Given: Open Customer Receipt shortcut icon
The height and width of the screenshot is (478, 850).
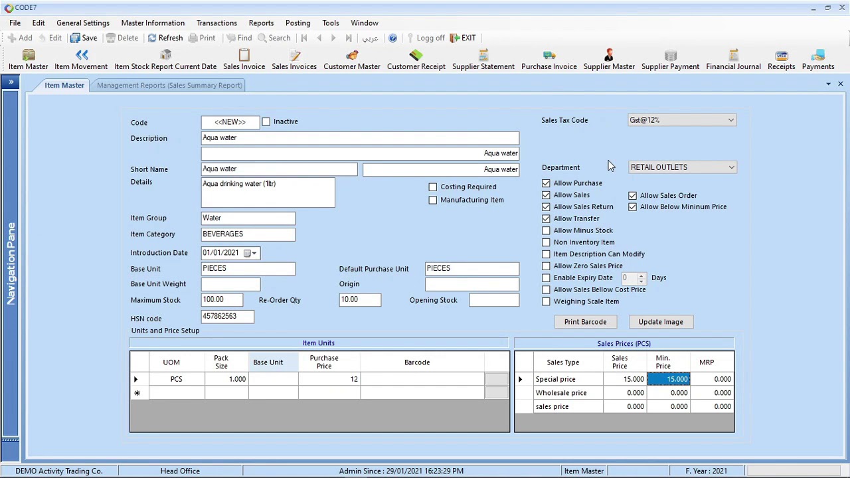Looking at the screenshot, I should 416,60.
